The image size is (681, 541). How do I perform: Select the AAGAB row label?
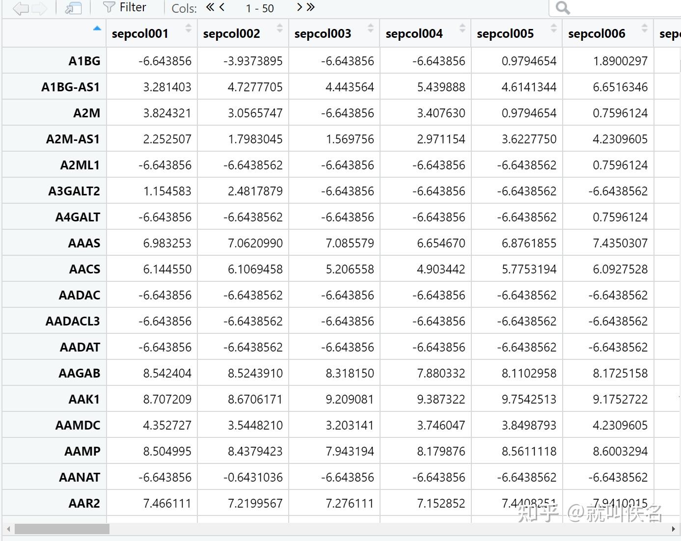(79, 373)
